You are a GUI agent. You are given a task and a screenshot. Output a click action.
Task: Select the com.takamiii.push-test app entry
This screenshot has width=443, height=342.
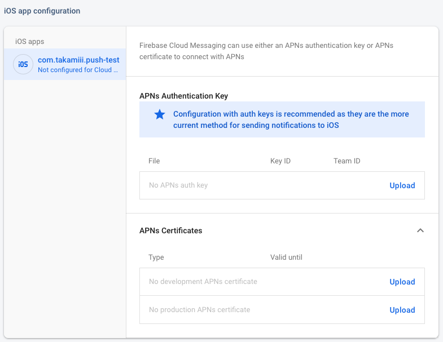click(65, 64)
